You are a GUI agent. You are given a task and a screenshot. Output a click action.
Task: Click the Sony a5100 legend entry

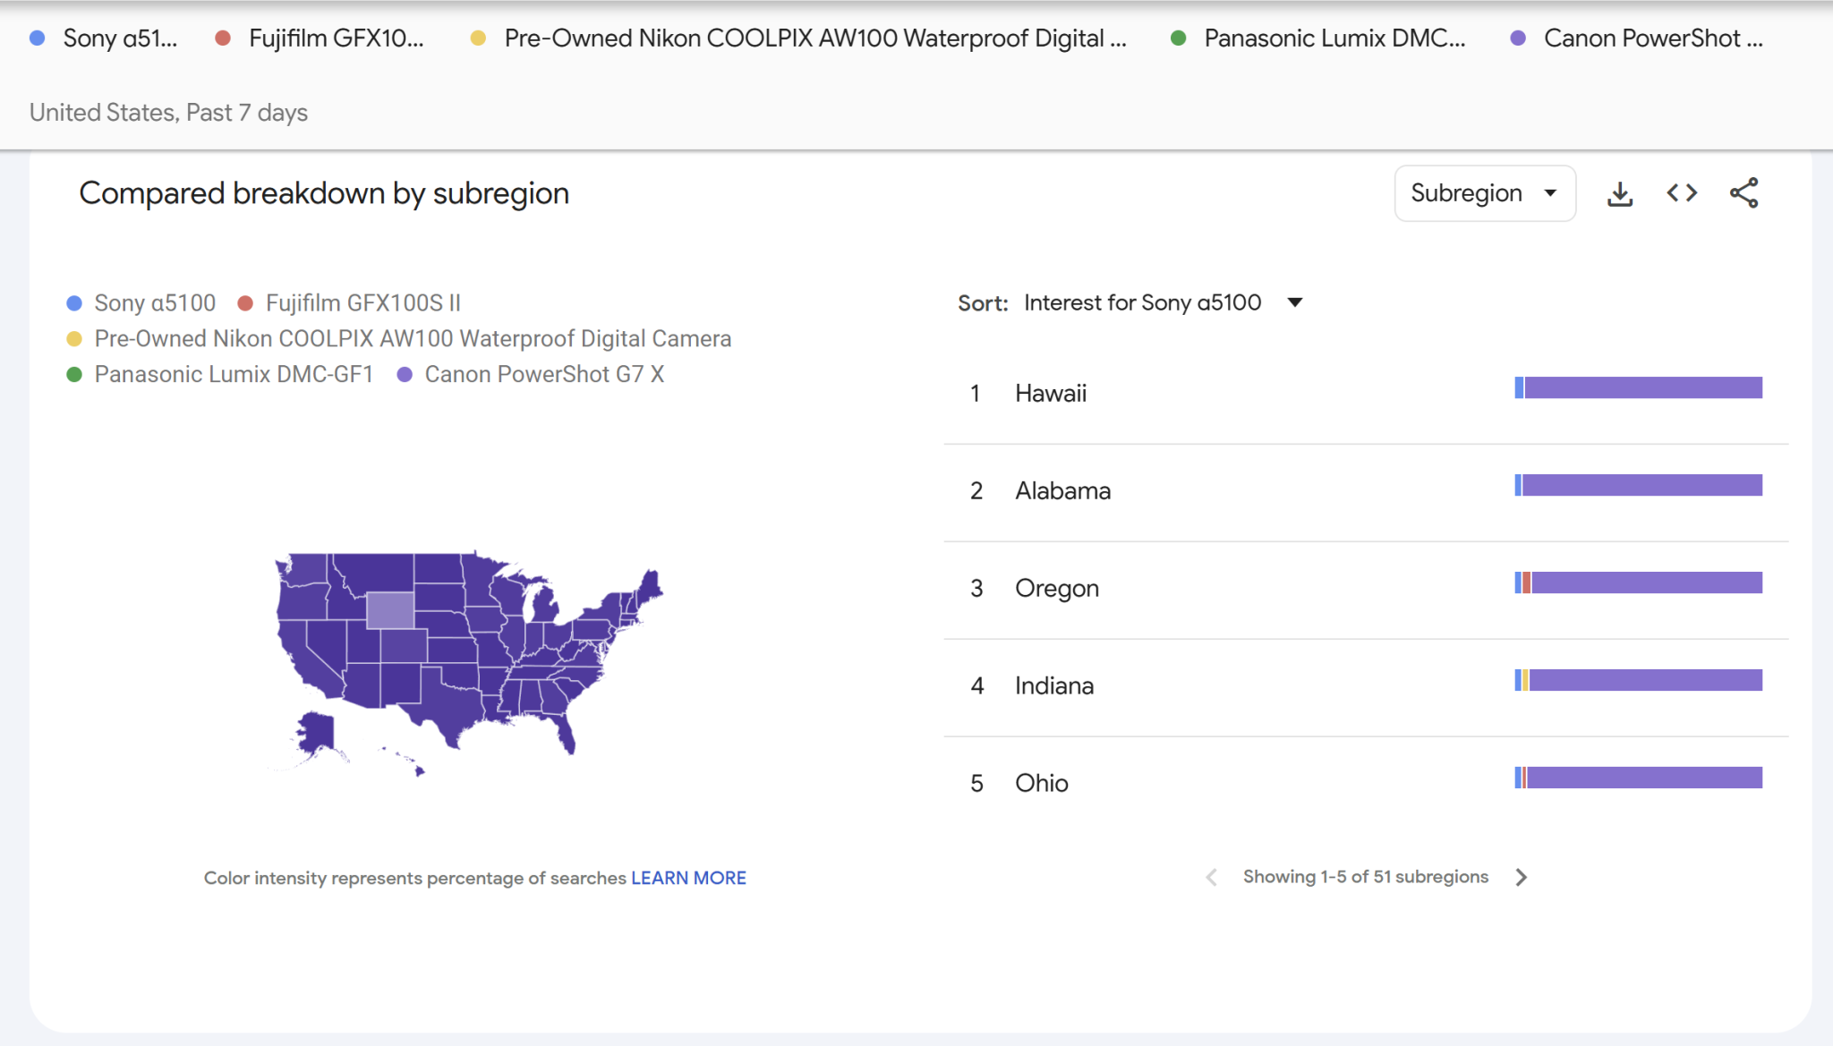click(141, 303)
